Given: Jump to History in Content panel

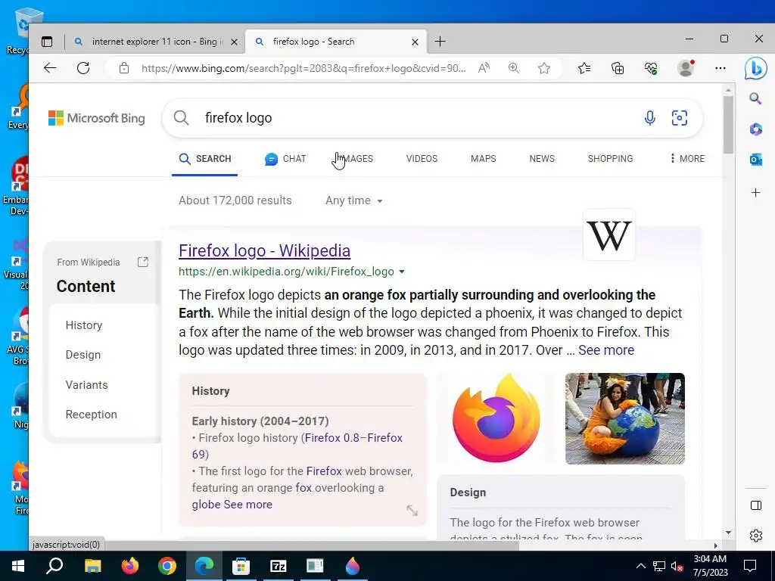Looking at the screenshot, I should click(x=84, y=325).
